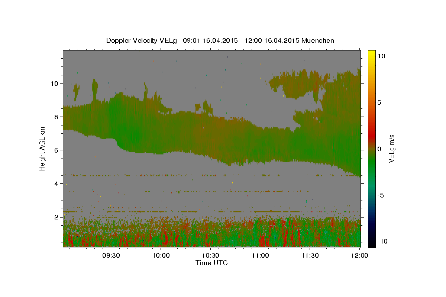Click the 11:00 time tick label
The height and width of the screenshot is (297, 446).
260,256
